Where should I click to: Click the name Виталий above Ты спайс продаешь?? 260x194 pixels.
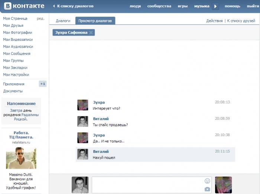coord(101,119)
